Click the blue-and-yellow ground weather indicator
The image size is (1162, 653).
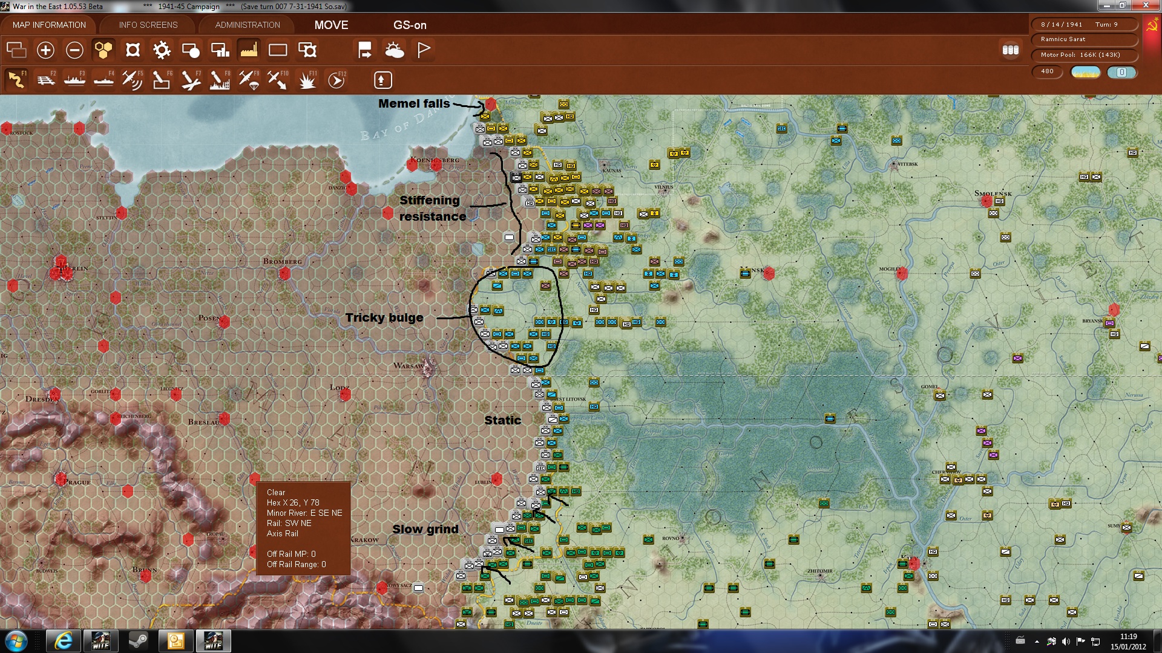pos(1085,72)
